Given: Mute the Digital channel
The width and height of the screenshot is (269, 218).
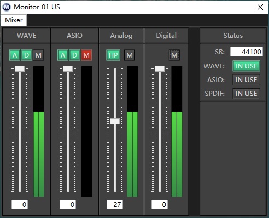Looking at the screenshot, I should [174, 55].
